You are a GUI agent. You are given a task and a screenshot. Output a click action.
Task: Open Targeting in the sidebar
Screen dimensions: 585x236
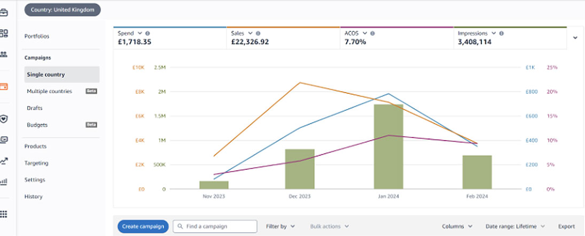pyautogui.click(x=36, y=163)
